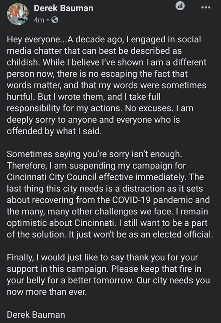Click the phrase "optimistic about Cincinnati"
The width and height of the screenshot is (221, 323).
click(x=61, y=223)
